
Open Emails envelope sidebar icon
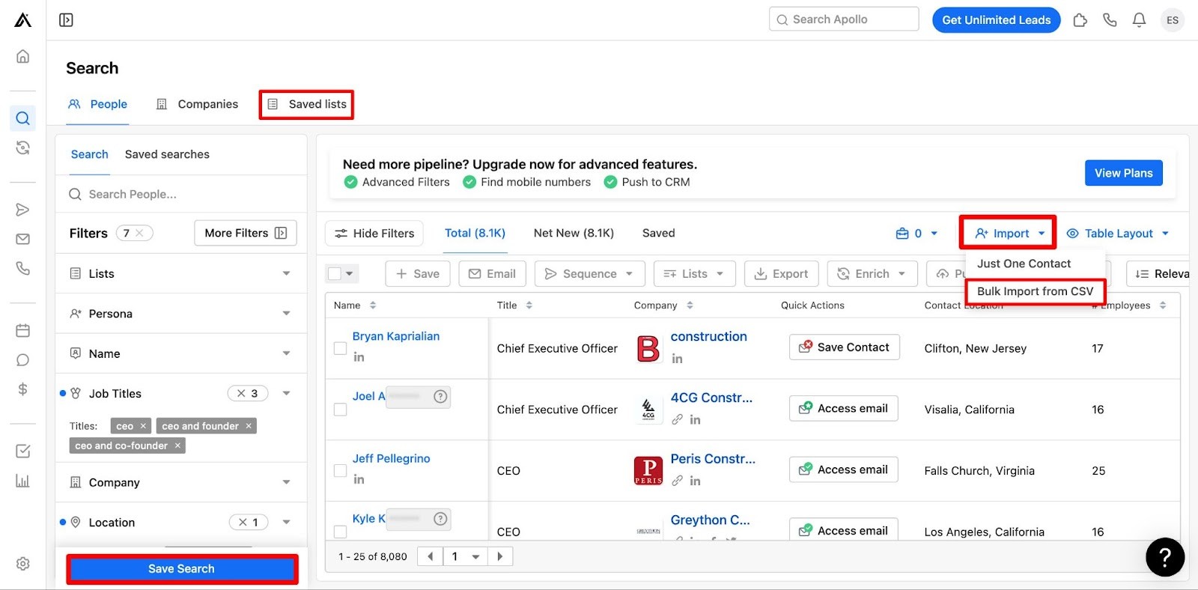point(23,239)
